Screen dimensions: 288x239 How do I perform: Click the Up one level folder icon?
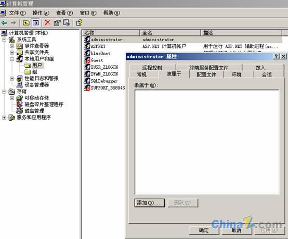pyautogui.click(x=26, y=23)
